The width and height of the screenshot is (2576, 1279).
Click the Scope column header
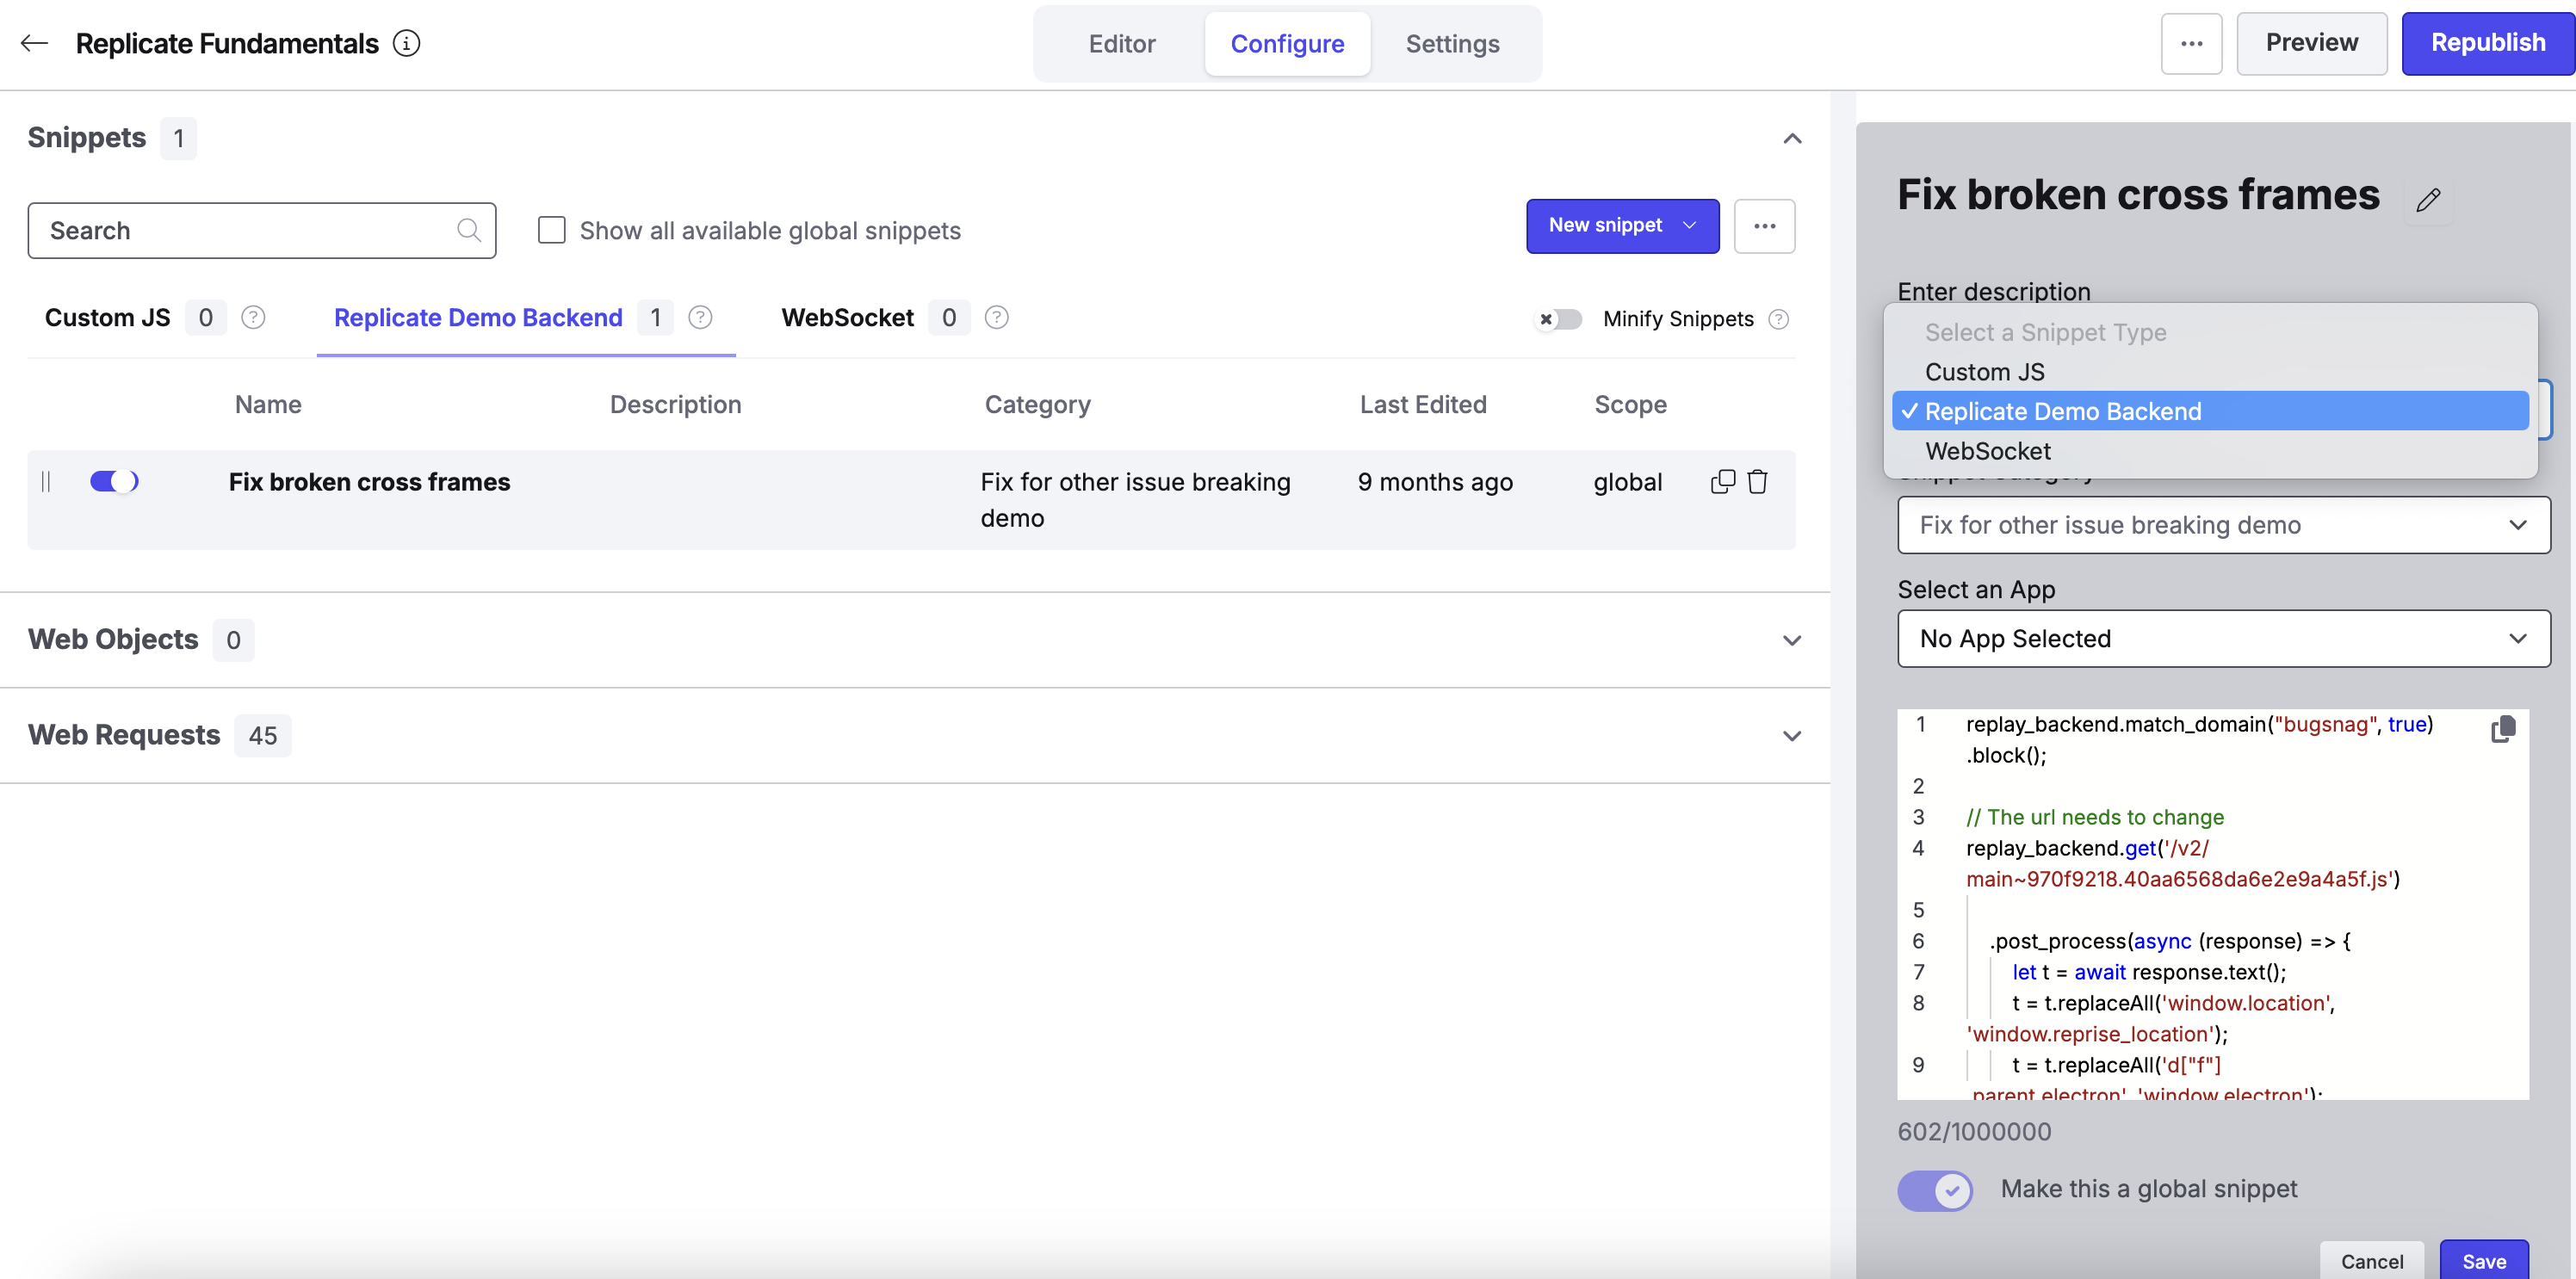coord(1630,404)
